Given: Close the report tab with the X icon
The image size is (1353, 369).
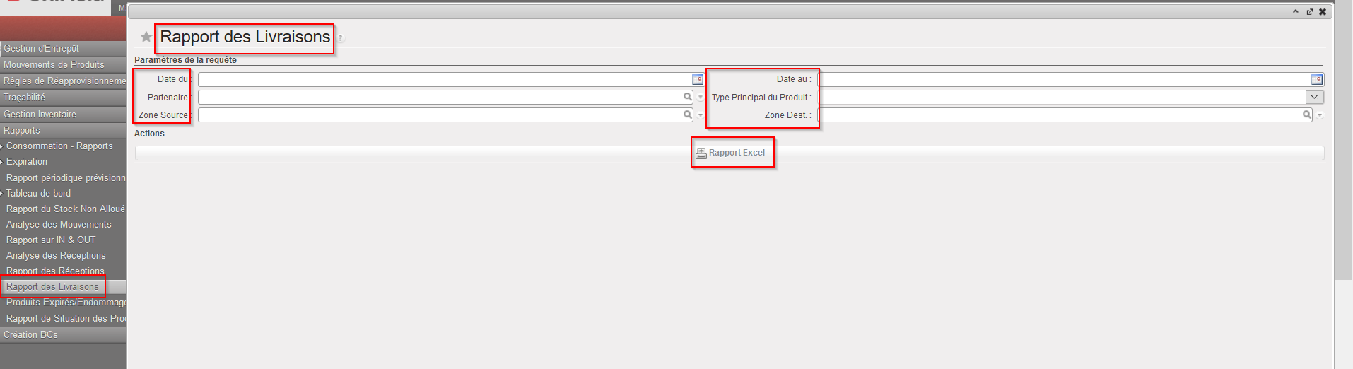Looking at the screenshot, I should point(1323,11).
